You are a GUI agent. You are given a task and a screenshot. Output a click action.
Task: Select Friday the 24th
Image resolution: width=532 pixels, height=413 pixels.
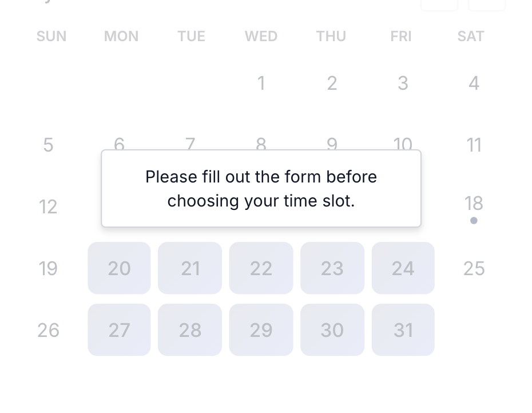click(x=403, y=268)
